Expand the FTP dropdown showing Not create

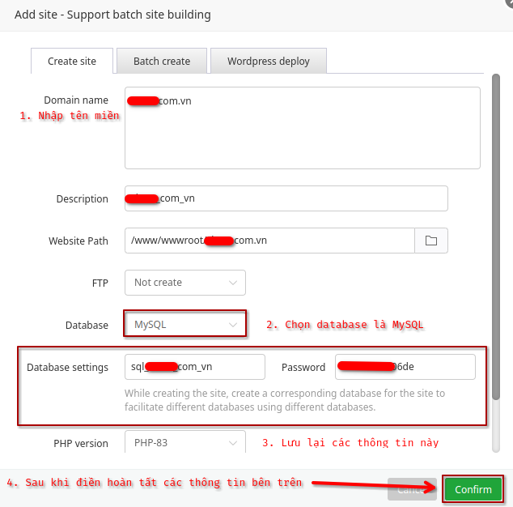pyautogui.click(x=184, y=283)
